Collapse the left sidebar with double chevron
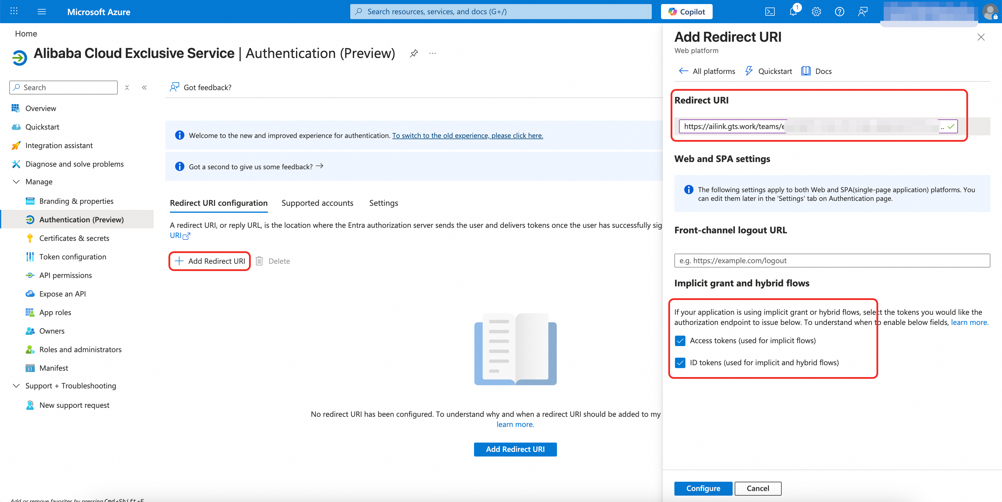Screen dimensions: 1002x502 pyautogui.click(x=144, y=88)
